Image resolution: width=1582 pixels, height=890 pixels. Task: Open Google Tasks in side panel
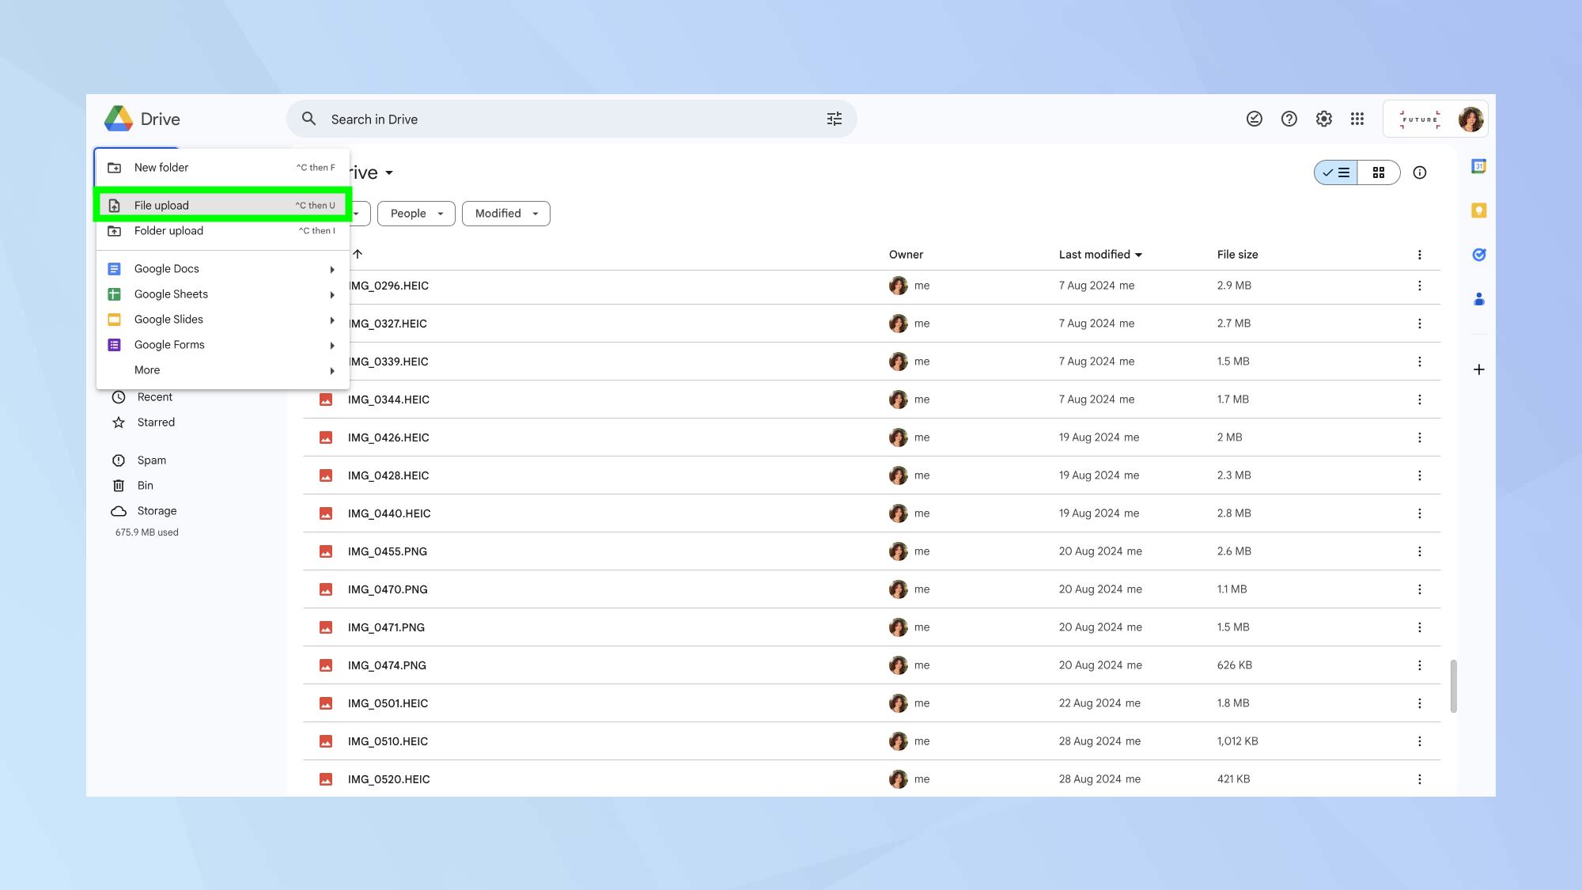click(1478, 255)
